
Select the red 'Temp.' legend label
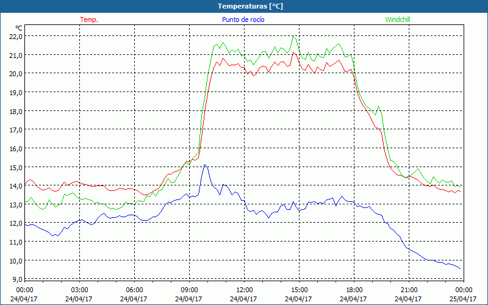point(89,20)
